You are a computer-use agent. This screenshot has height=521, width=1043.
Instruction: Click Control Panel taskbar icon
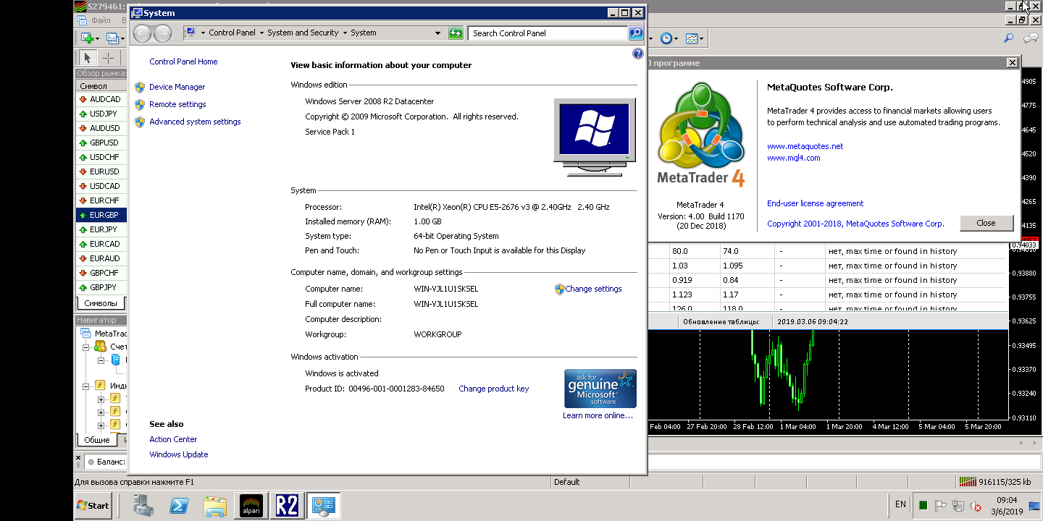pos(323,506)
